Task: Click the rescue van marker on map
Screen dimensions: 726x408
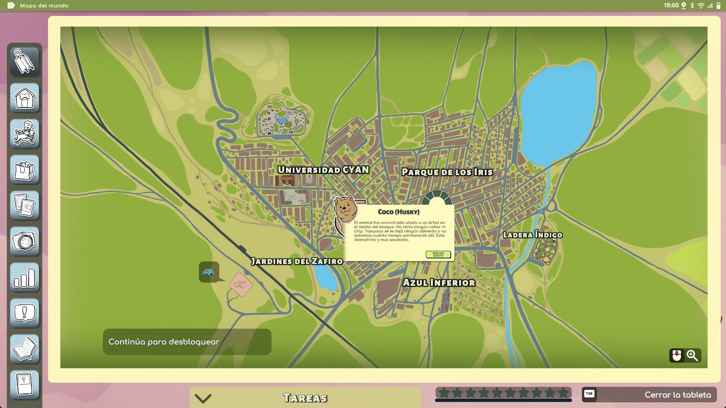Action: pyautogui.click(x=208, y=272)
